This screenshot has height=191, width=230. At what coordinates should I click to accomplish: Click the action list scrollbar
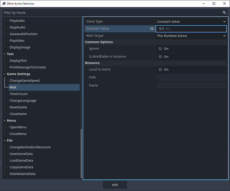(x=81, y=153)
